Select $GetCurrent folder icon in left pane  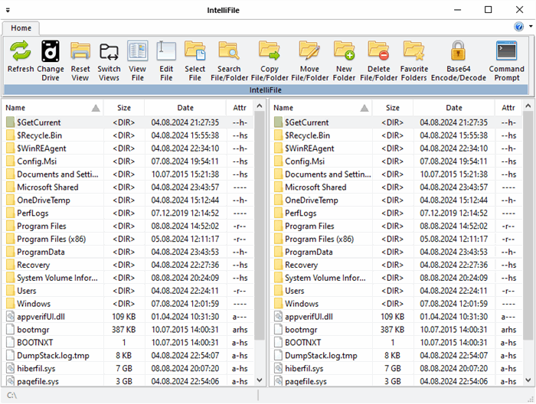(11, 122)
